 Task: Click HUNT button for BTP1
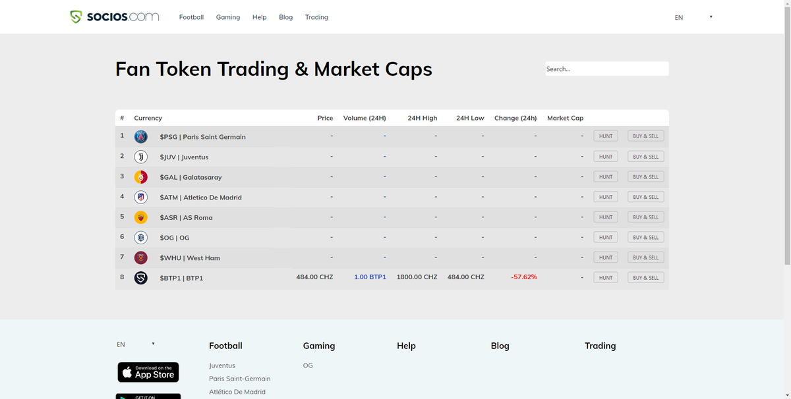tap(606, 278)
